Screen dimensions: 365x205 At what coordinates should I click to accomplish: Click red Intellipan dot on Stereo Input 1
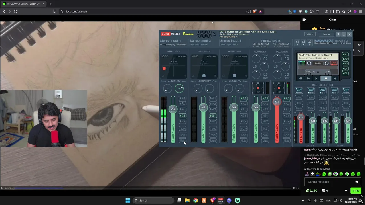coord(164,69)
